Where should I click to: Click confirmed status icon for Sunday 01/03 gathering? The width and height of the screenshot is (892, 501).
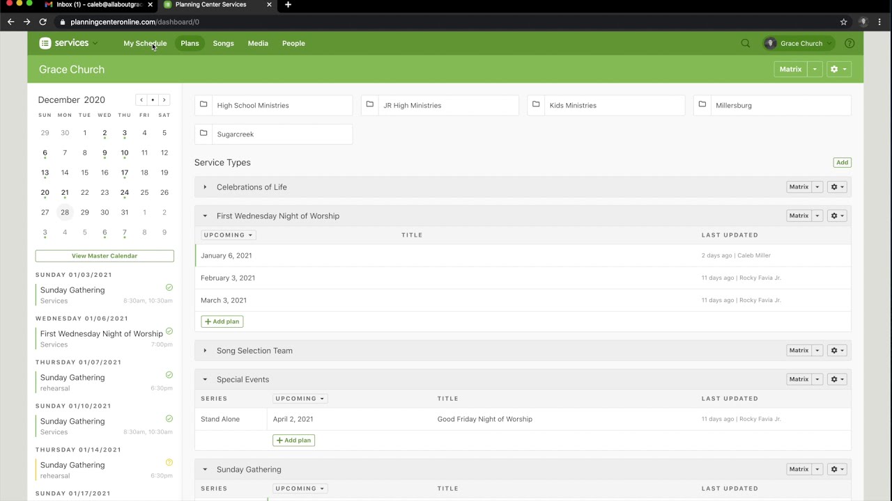(169, 287)
